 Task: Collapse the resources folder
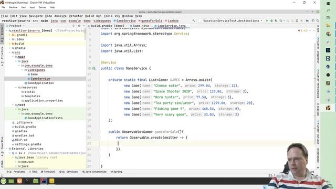click(x=16, y=88)
